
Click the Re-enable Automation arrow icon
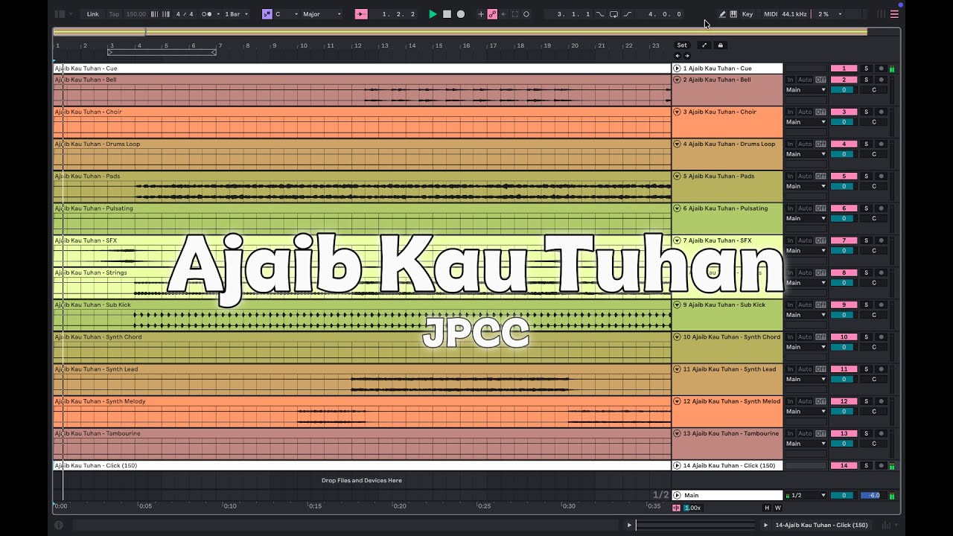[x=503, y=14]
